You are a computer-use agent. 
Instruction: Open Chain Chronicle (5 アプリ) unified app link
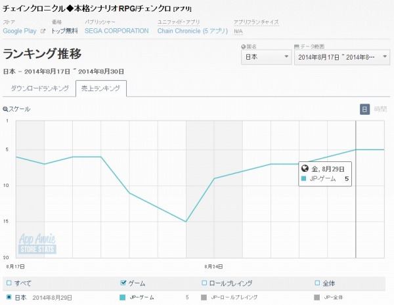coord(192,31)
